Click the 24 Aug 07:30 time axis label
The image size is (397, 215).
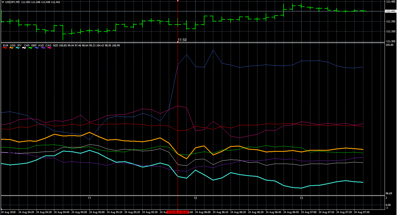362,212
